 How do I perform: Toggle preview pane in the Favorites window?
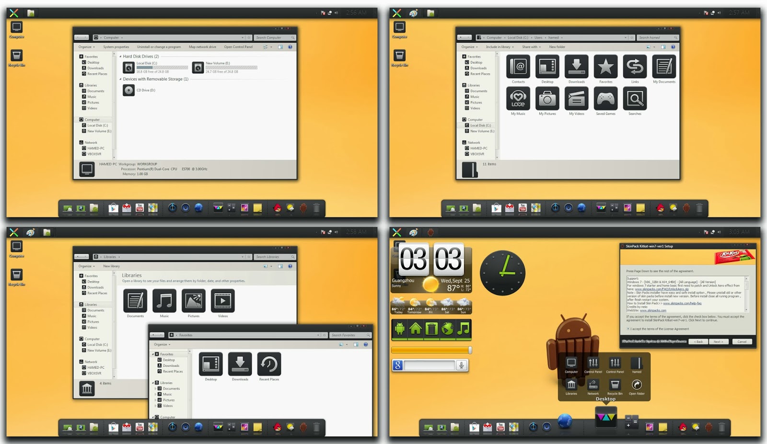tap(356, 344)
